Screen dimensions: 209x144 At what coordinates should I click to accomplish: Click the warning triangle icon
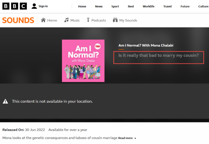tap(5, 101)
